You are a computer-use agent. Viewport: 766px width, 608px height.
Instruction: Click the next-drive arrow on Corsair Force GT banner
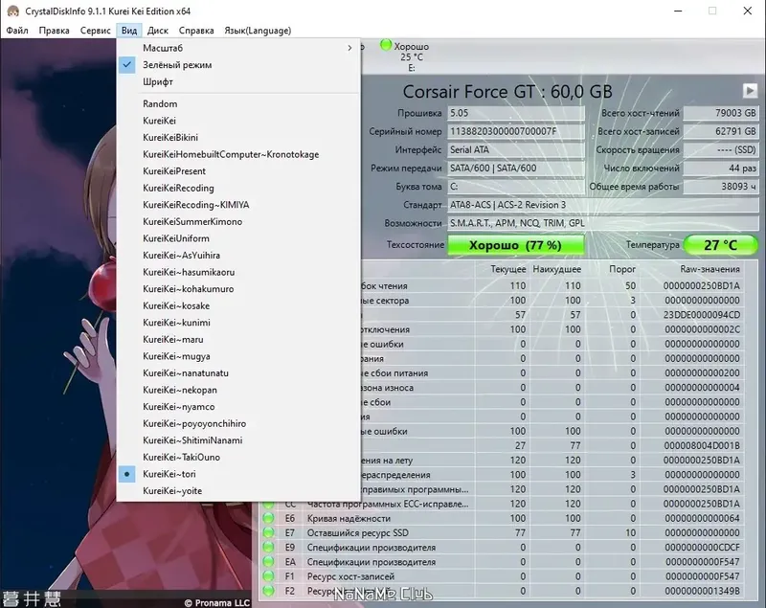[750, 92]
